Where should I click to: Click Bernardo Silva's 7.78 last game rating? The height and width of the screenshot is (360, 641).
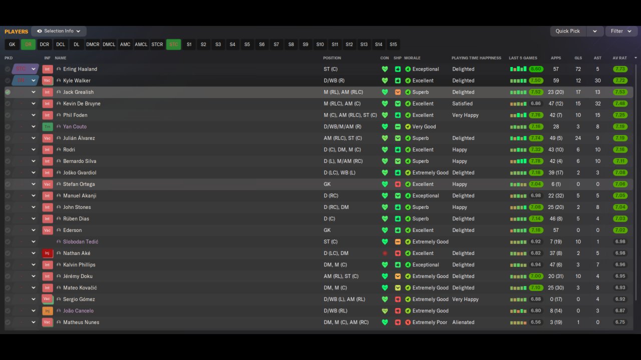click(x=535, y=161)
